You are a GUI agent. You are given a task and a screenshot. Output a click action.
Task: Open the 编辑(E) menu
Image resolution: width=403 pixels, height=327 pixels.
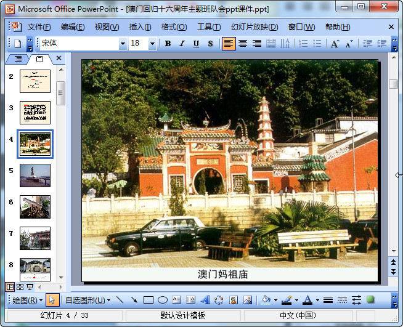click(x=73, y=27)
